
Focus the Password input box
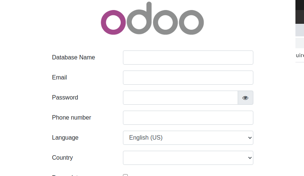(x=180, y=98)
